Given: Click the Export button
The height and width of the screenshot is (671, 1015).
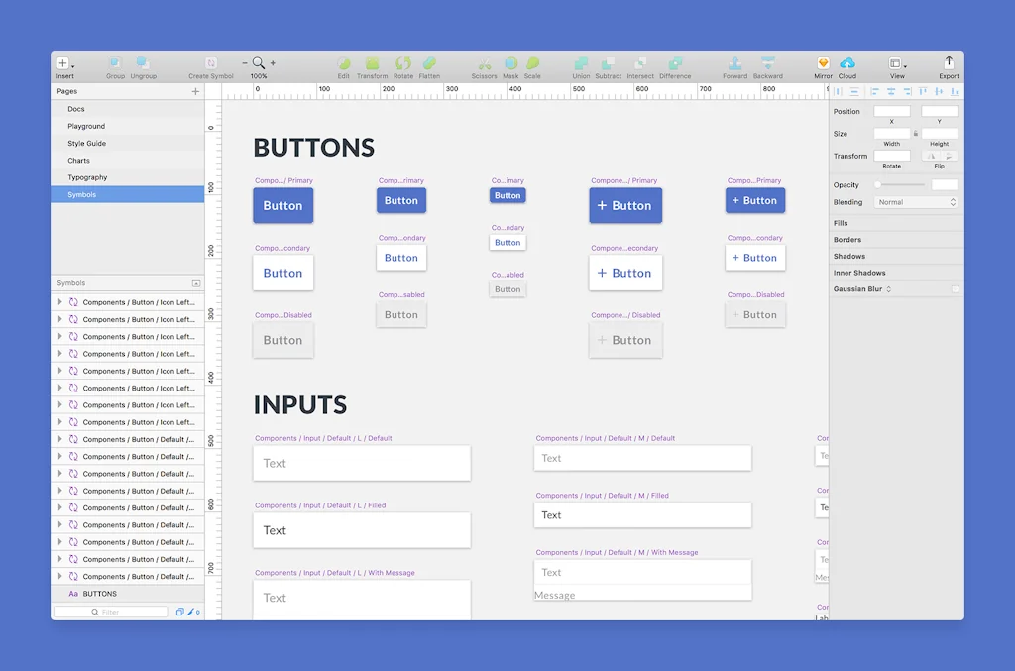Looking at the screenshot, I should pyautogui.click(x=949, y=61).
